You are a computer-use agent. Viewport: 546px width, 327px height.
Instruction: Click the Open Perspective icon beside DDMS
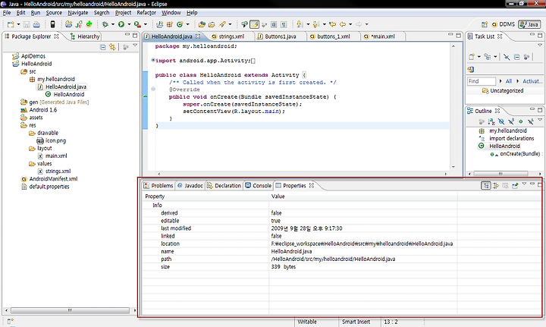point(485,24)
